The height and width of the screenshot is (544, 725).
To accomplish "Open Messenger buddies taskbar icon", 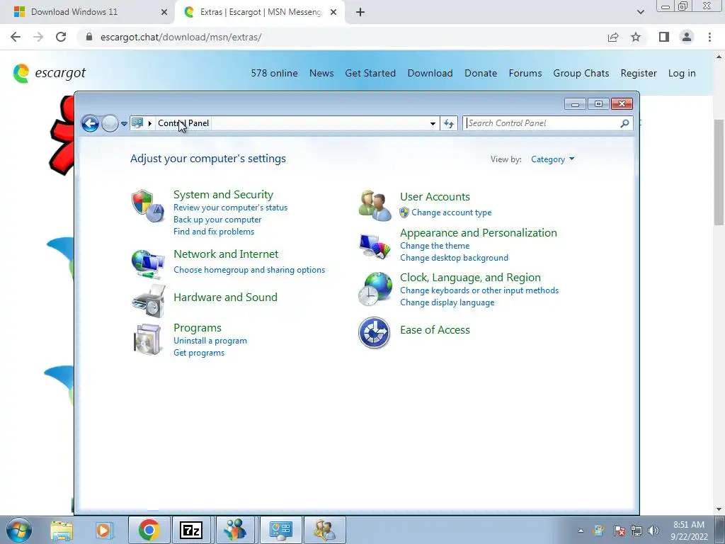I will pyautogui.click(x=235, y=530).
